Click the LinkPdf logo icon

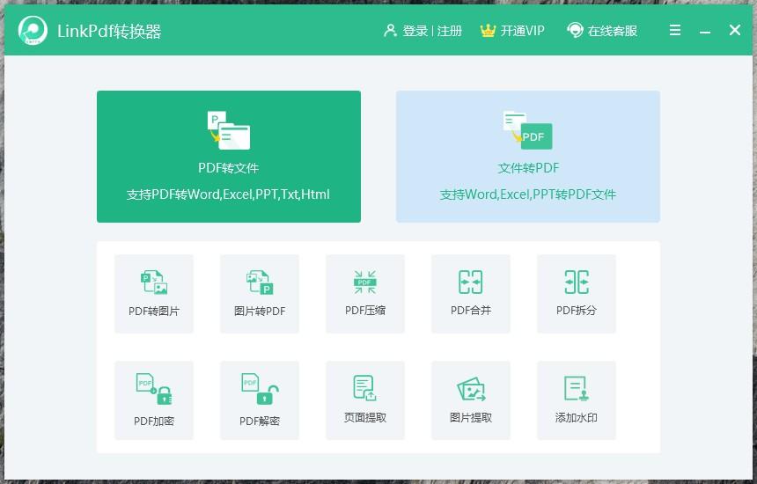(x=33, y=31)
